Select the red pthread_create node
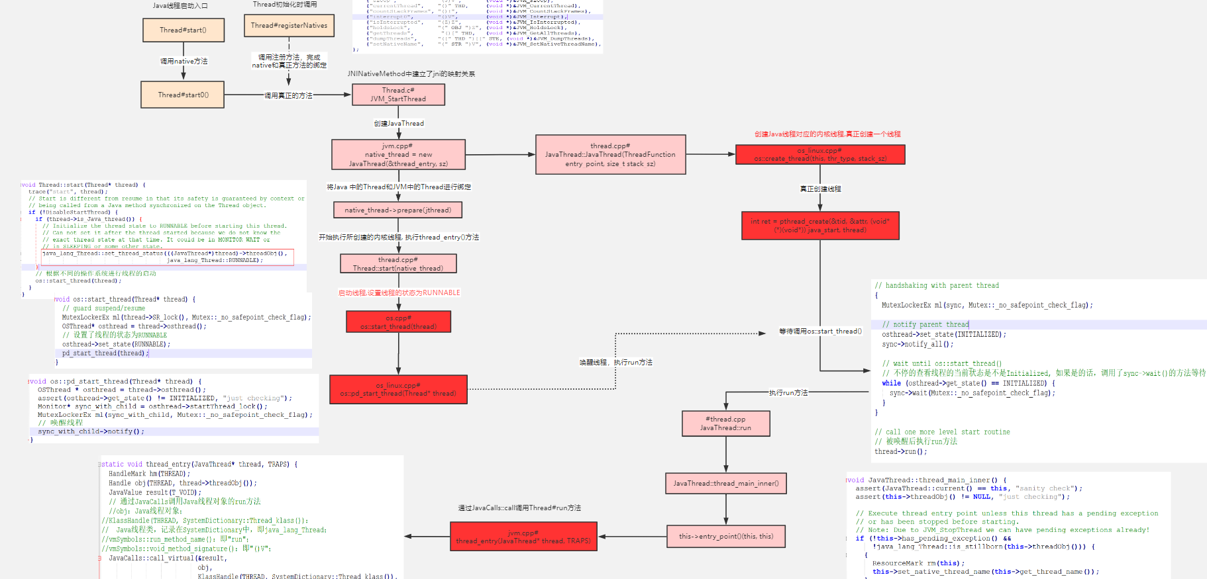 820,225
